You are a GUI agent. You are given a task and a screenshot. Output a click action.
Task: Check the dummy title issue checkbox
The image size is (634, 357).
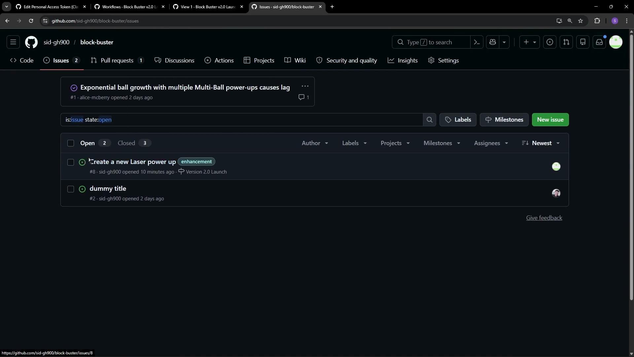(71, 189)
